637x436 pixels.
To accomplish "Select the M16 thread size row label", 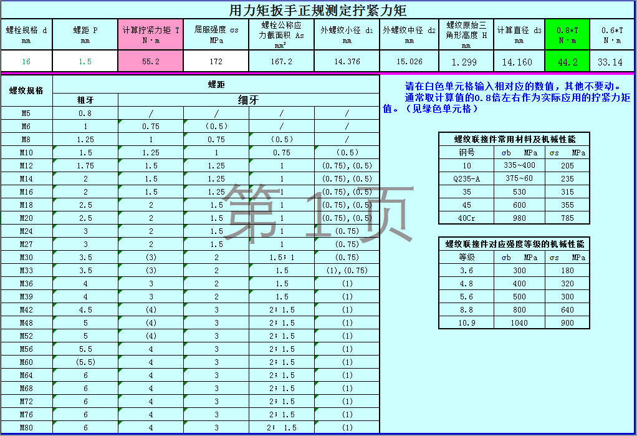I will tap(26, 192).
